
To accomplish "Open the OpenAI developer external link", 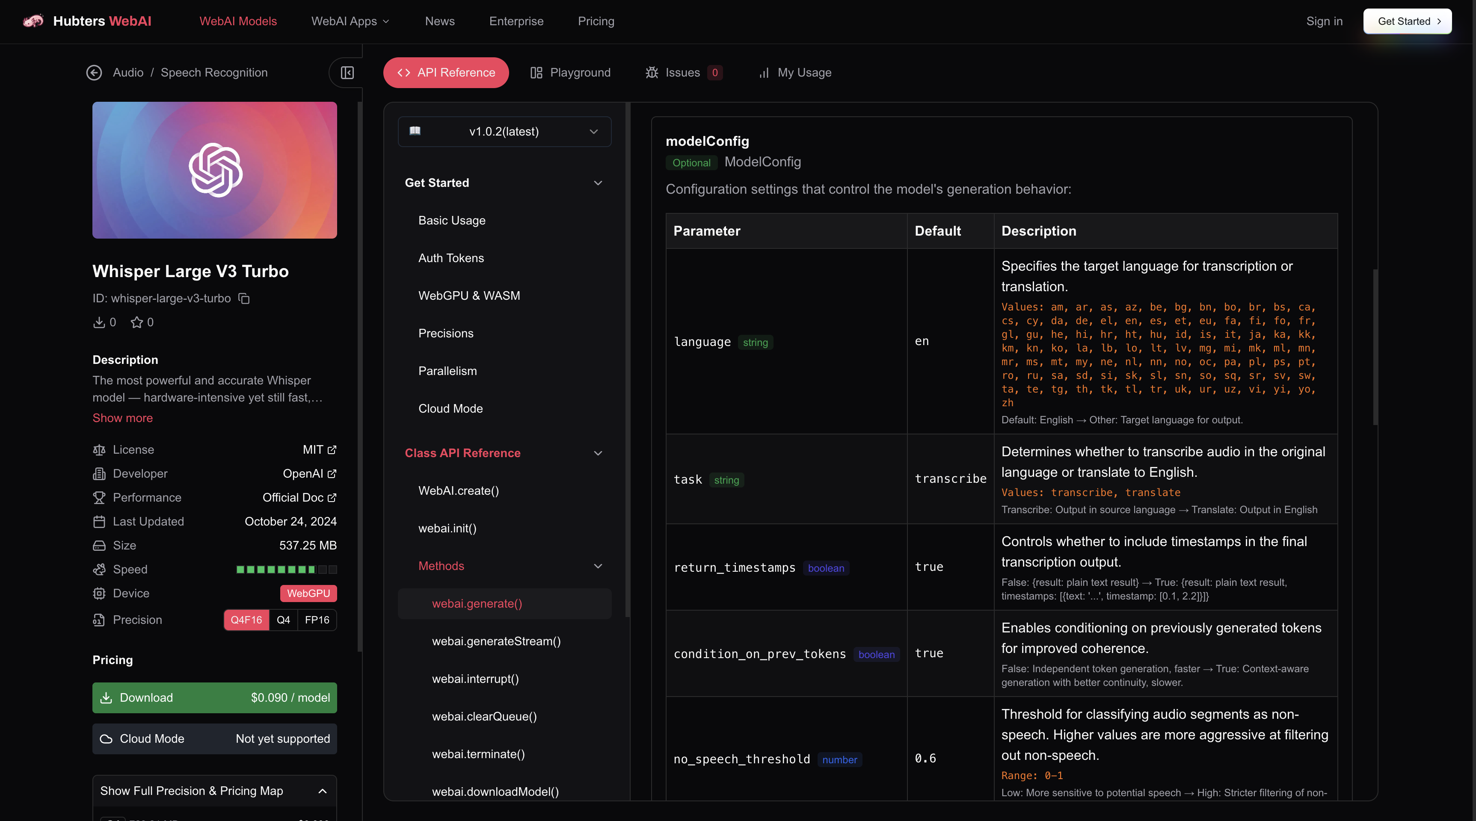I will (332, 474).
